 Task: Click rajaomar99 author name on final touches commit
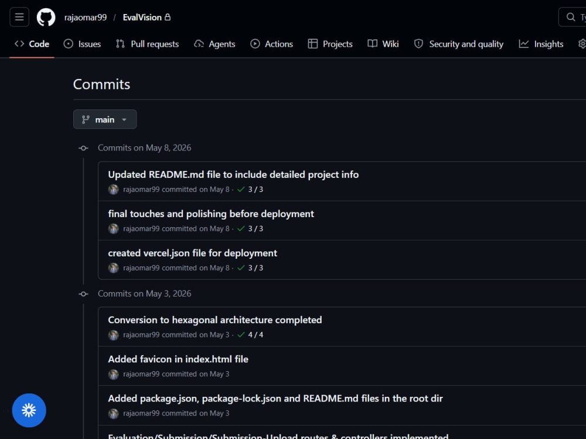pos(141,228)
